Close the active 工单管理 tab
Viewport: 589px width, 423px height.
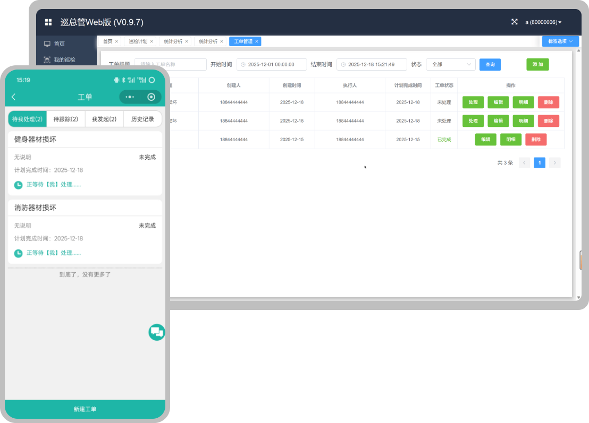(257, 41)
